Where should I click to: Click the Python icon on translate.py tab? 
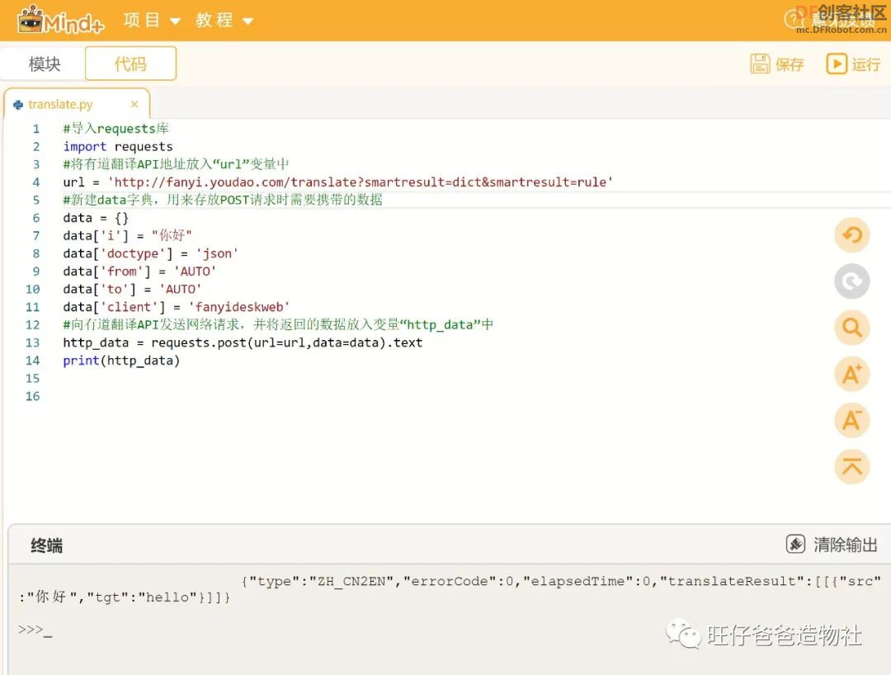[x=18, y=105]
